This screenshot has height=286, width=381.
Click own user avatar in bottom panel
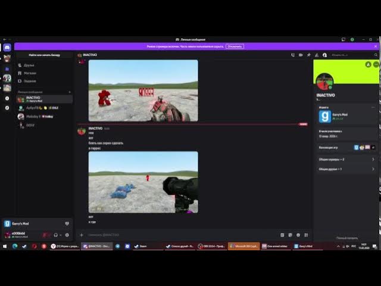click(x=8, y=235)
